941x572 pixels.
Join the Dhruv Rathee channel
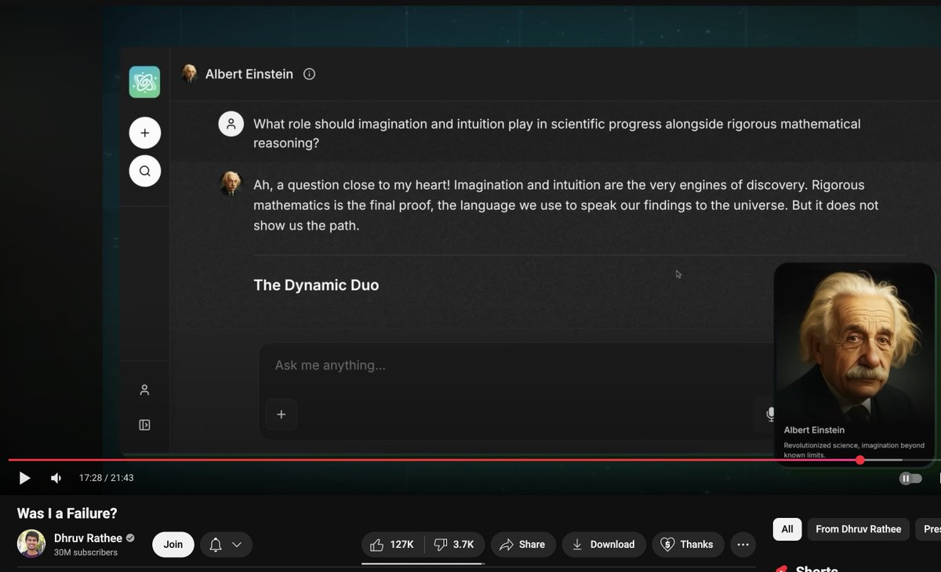(x=173, y=544)
